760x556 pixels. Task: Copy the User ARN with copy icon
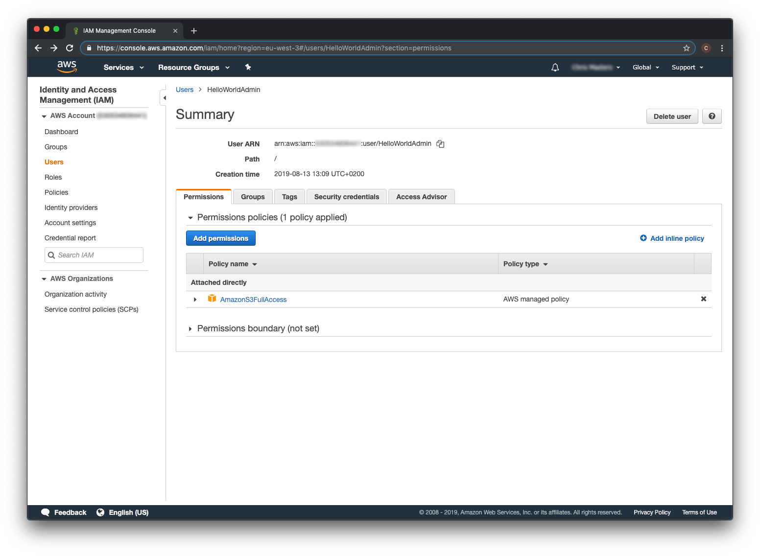pos(440,144)
